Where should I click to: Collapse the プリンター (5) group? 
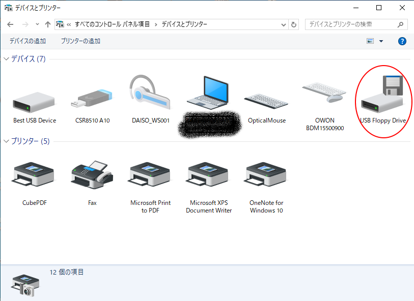tap(6, 141)
